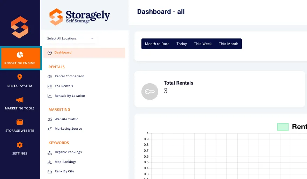Select the Month to Date tab
Screen dimensions: 307x179
157,44
